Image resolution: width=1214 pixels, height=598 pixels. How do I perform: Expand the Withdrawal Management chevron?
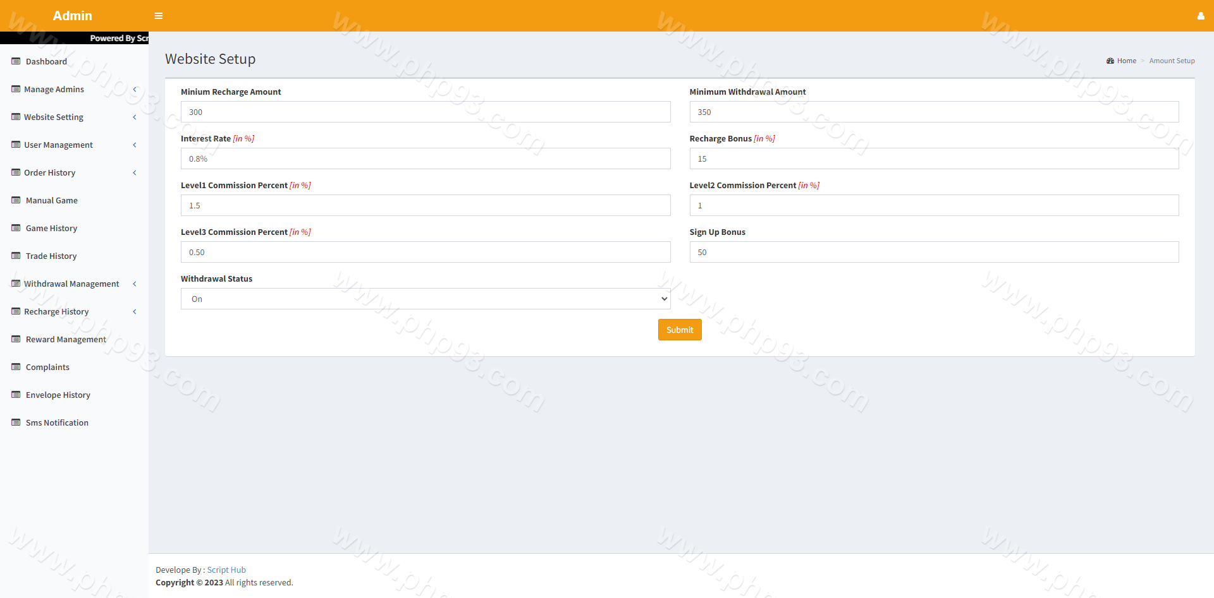[x=135, y=284]
